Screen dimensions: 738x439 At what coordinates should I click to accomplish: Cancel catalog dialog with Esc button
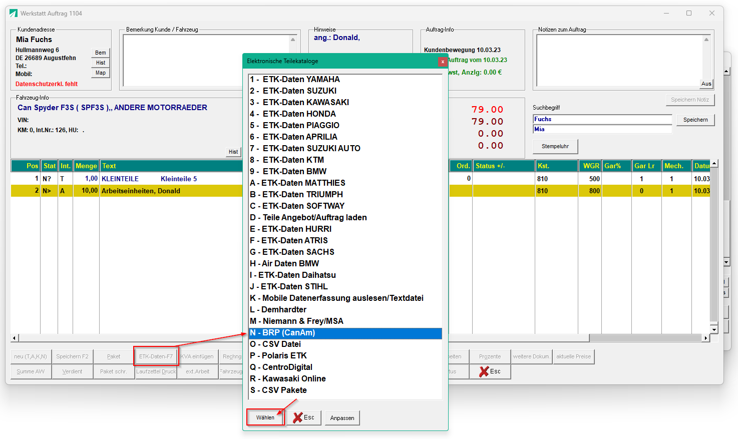pyautogui.click(x=304, y=417)
